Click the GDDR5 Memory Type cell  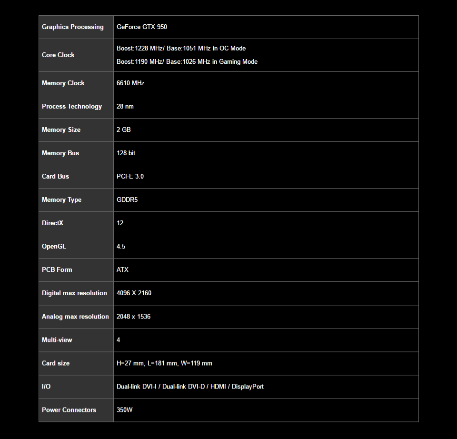[x=127, y=200]
